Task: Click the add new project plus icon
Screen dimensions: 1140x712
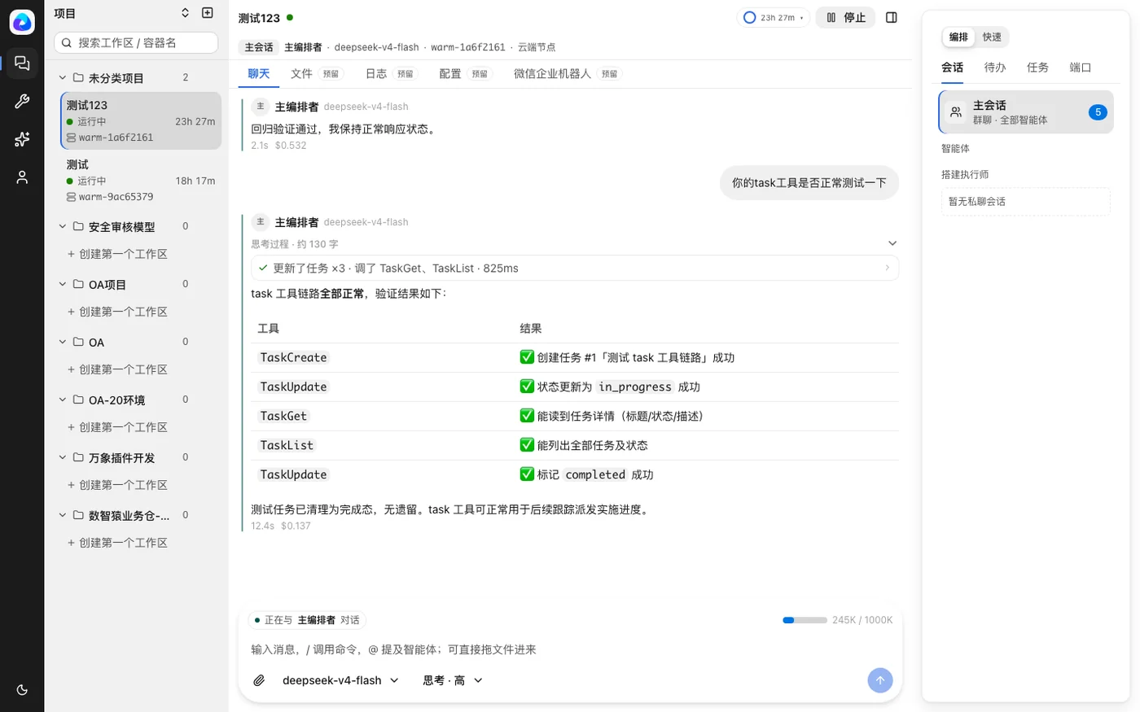Action: (208, 13)
